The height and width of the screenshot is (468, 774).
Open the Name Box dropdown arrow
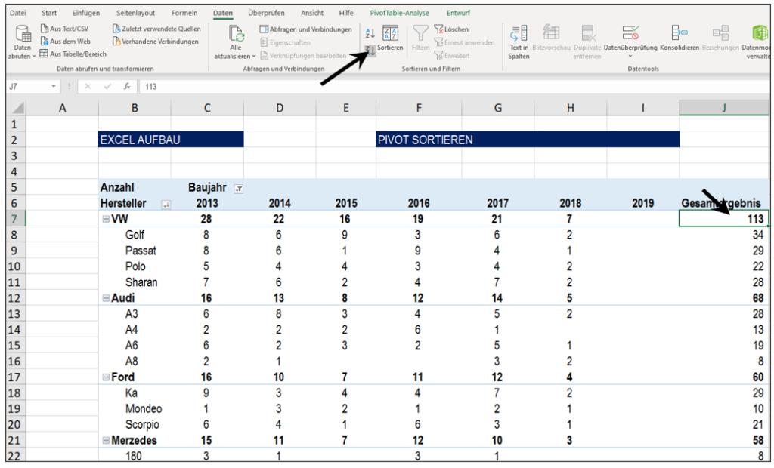(54, 87)
